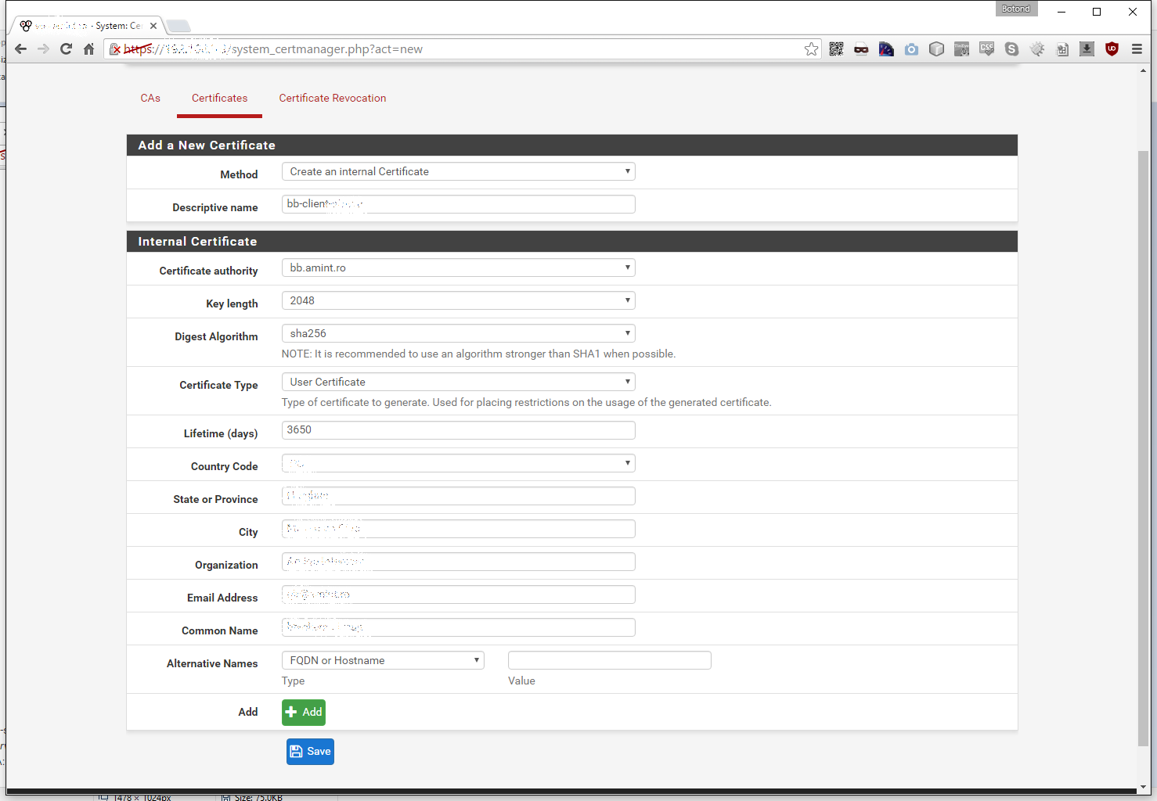
Task: Click the camera screenshot extension
Action: [911, 49]
